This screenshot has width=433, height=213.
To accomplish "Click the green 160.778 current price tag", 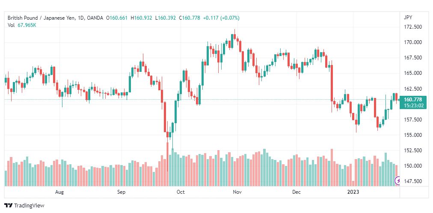I will [x=412, y=99].
